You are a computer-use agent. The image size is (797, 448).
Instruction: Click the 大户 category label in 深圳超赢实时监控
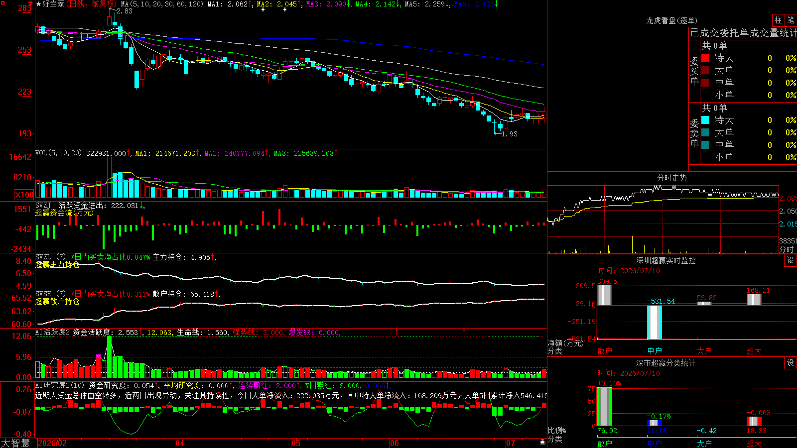(704, 351)
